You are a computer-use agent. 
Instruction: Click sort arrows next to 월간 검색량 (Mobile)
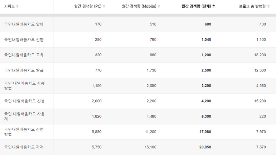tap(159, 6)
